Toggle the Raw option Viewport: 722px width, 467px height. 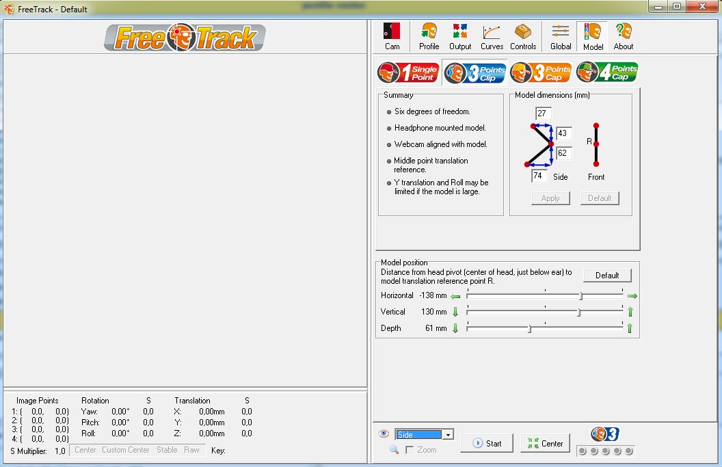tap(191, 450)
